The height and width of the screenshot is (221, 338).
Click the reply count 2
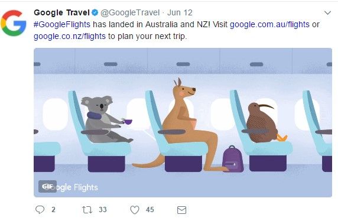click(53, 210)
